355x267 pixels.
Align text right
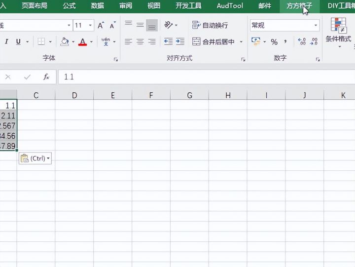pos(152,42)
